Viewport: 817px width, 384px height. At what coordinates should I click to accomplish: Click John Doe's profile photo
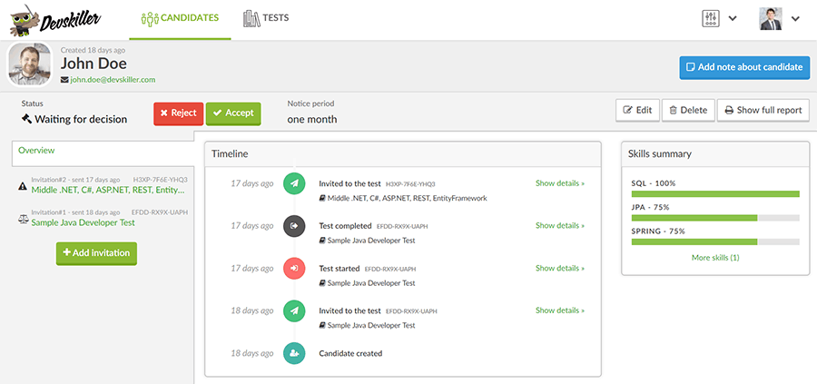[30, 65]
